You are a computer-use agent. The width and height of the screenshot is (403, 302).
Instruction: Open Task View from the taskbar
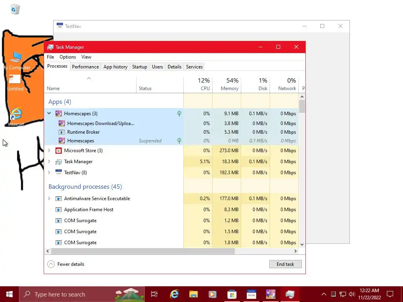(x=154, y=294)
